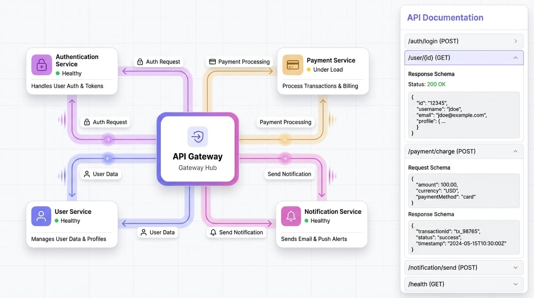This screenshot has width=534, height=298.
Task: Click the "transactionId": "tx_98765" line
Action: (x=448, y=231)
